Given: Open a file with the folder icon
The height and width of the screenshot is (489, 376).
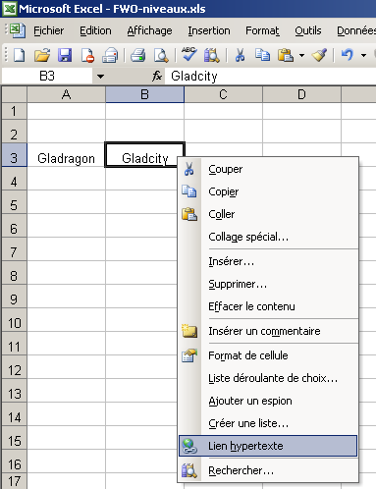Looking at the screenshot, I should point(42,55).
